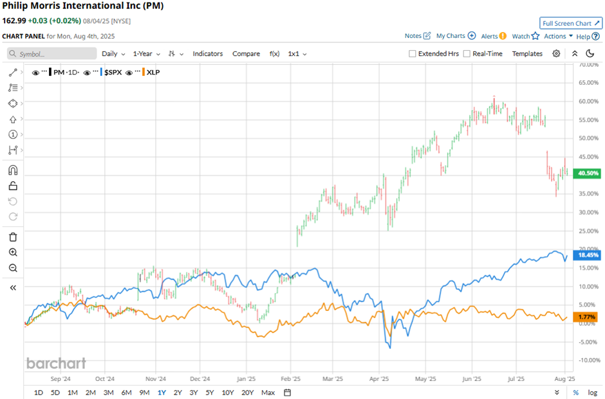Select the 3M range button
This screenshot has height=399, width=605.
(108, 393)
